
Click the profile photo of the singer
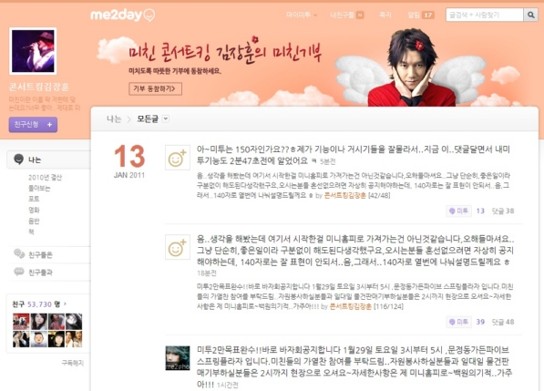coord(33,51)
